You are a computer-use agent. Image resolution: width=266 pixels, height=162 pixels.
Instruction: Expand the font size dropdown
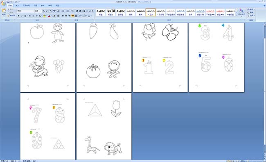(x=41, y=11)
